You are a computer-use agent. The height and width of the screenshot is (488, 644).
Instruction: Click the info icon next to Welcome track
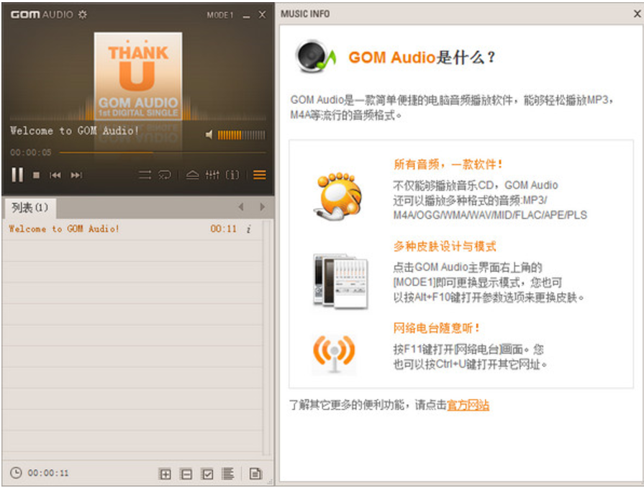pyautogui.click(x=250, y=228)
